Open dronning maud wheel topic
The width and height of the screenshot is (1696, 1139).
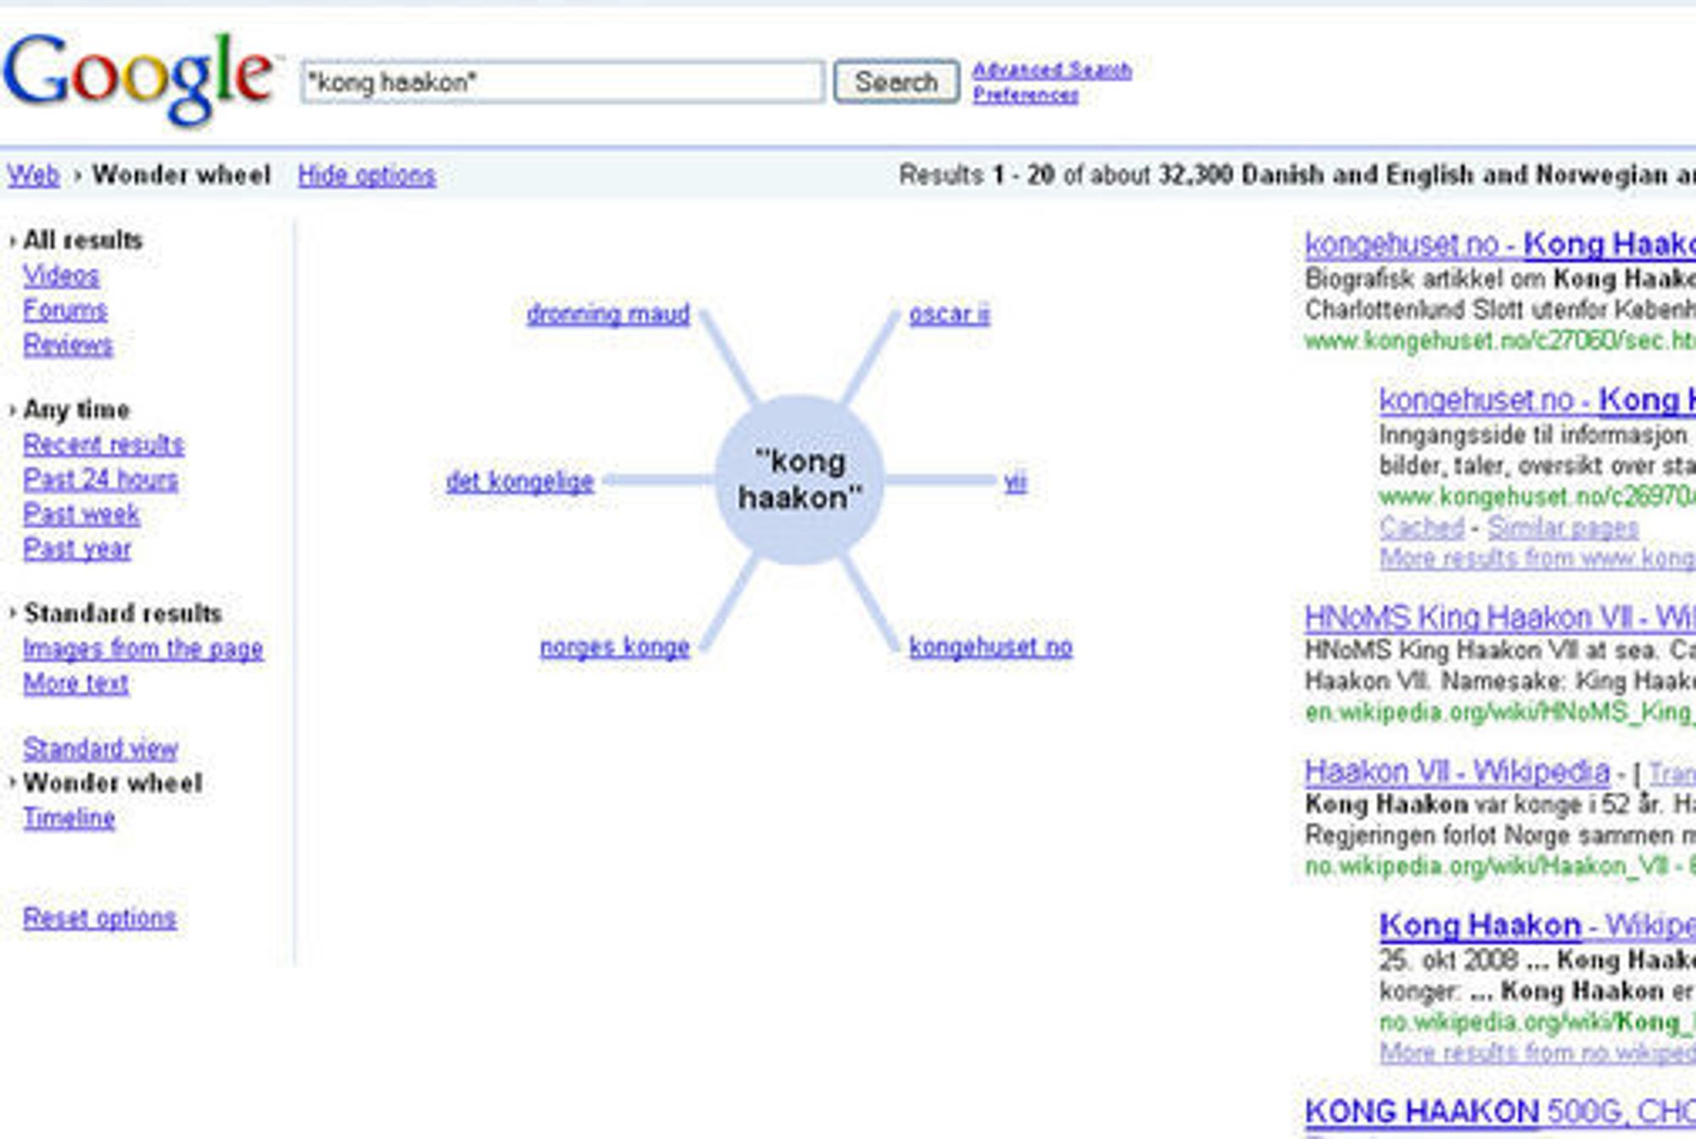coord(608,314)
